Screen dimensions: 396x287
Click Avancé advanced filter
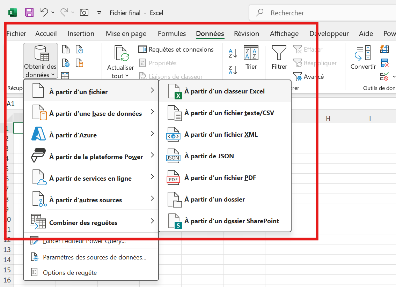tap(309, 76)
